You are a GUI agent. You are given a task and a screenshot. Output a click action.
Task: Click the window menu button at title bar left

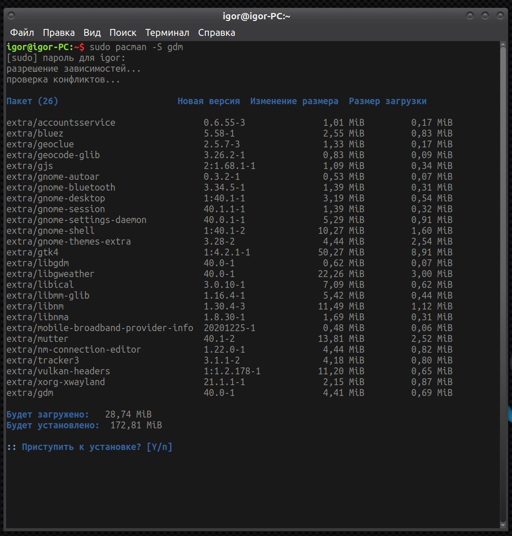(12, 16)
